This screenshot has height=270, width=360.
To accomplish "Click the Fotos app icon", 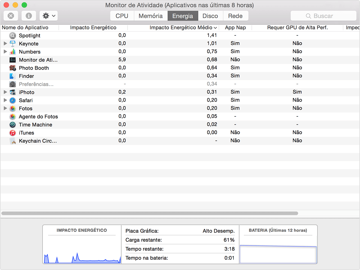I will [x=13, y=109].
